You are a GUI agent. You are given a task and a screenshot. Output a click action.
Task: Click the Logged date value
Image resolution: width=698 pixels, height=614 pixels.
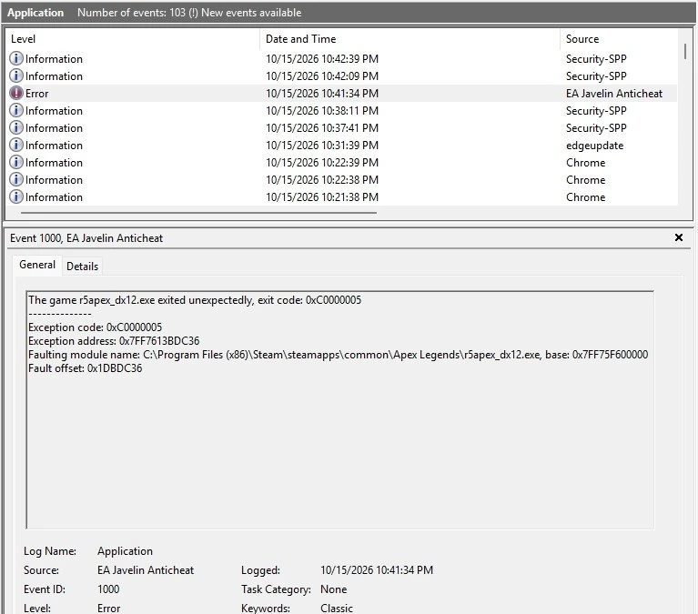point(377,570)
